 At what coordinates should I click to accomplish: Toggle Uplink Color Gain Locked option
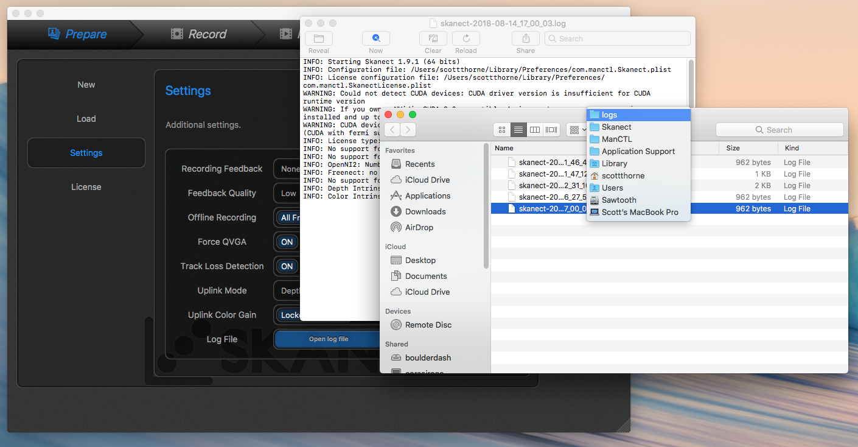pos(288,315)
